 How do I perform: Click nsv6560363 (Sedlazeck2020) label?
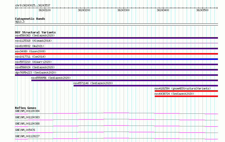coord(35,35)
